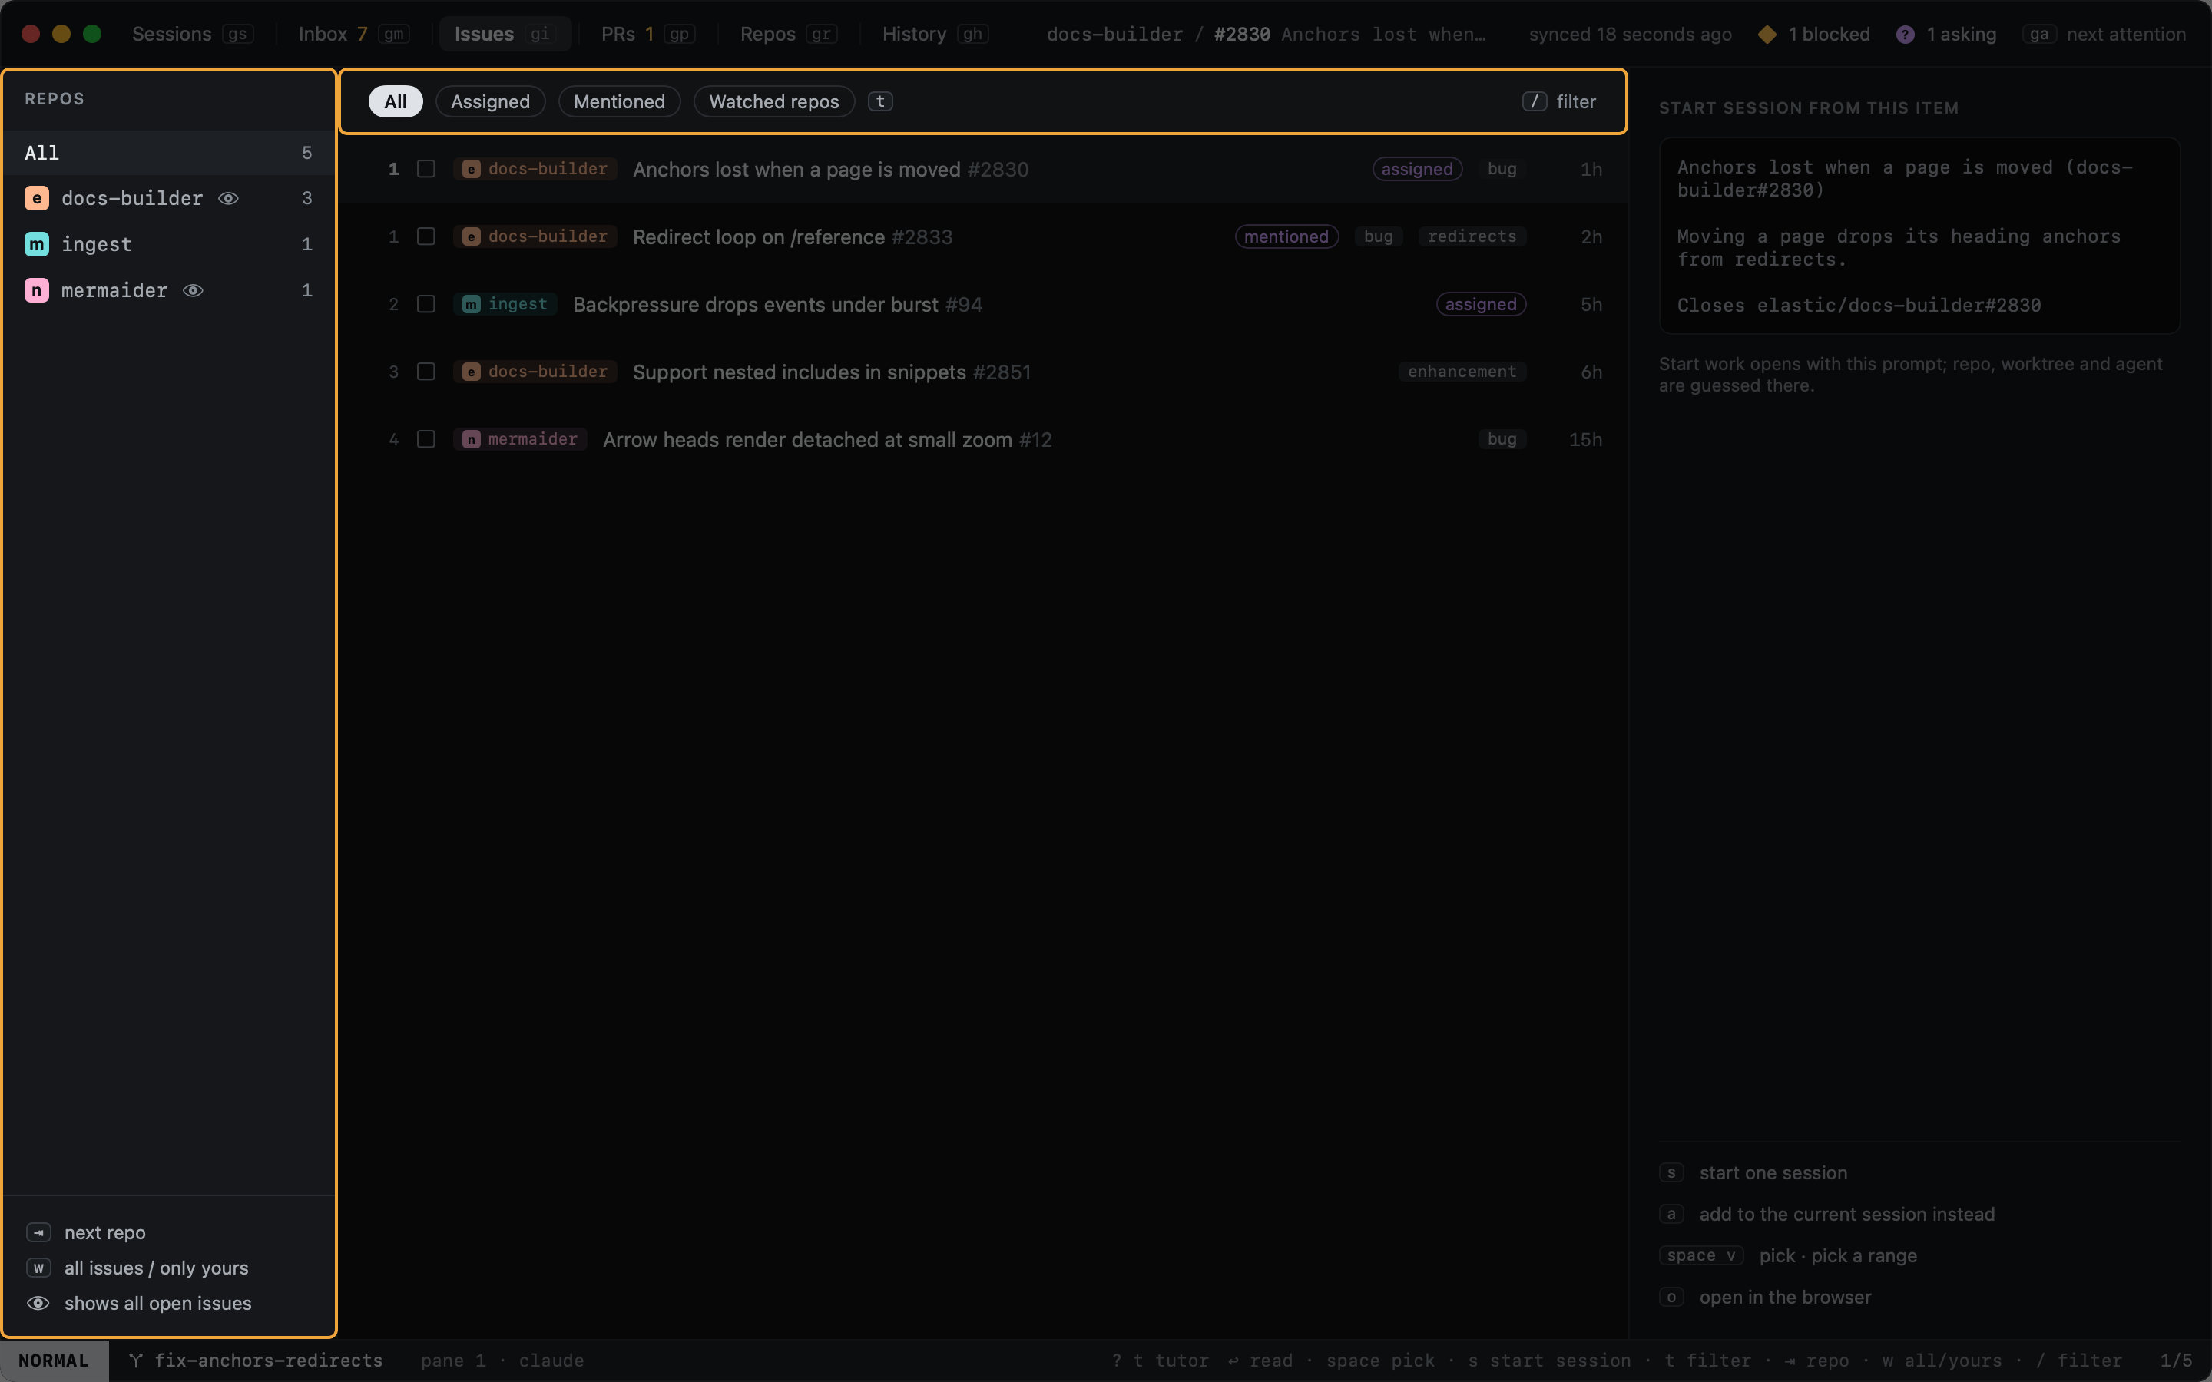Screen dimensions: 2212x1382
Task: Toggle the eye watch icon beside mermaider
Action: [x=193, y=291]
